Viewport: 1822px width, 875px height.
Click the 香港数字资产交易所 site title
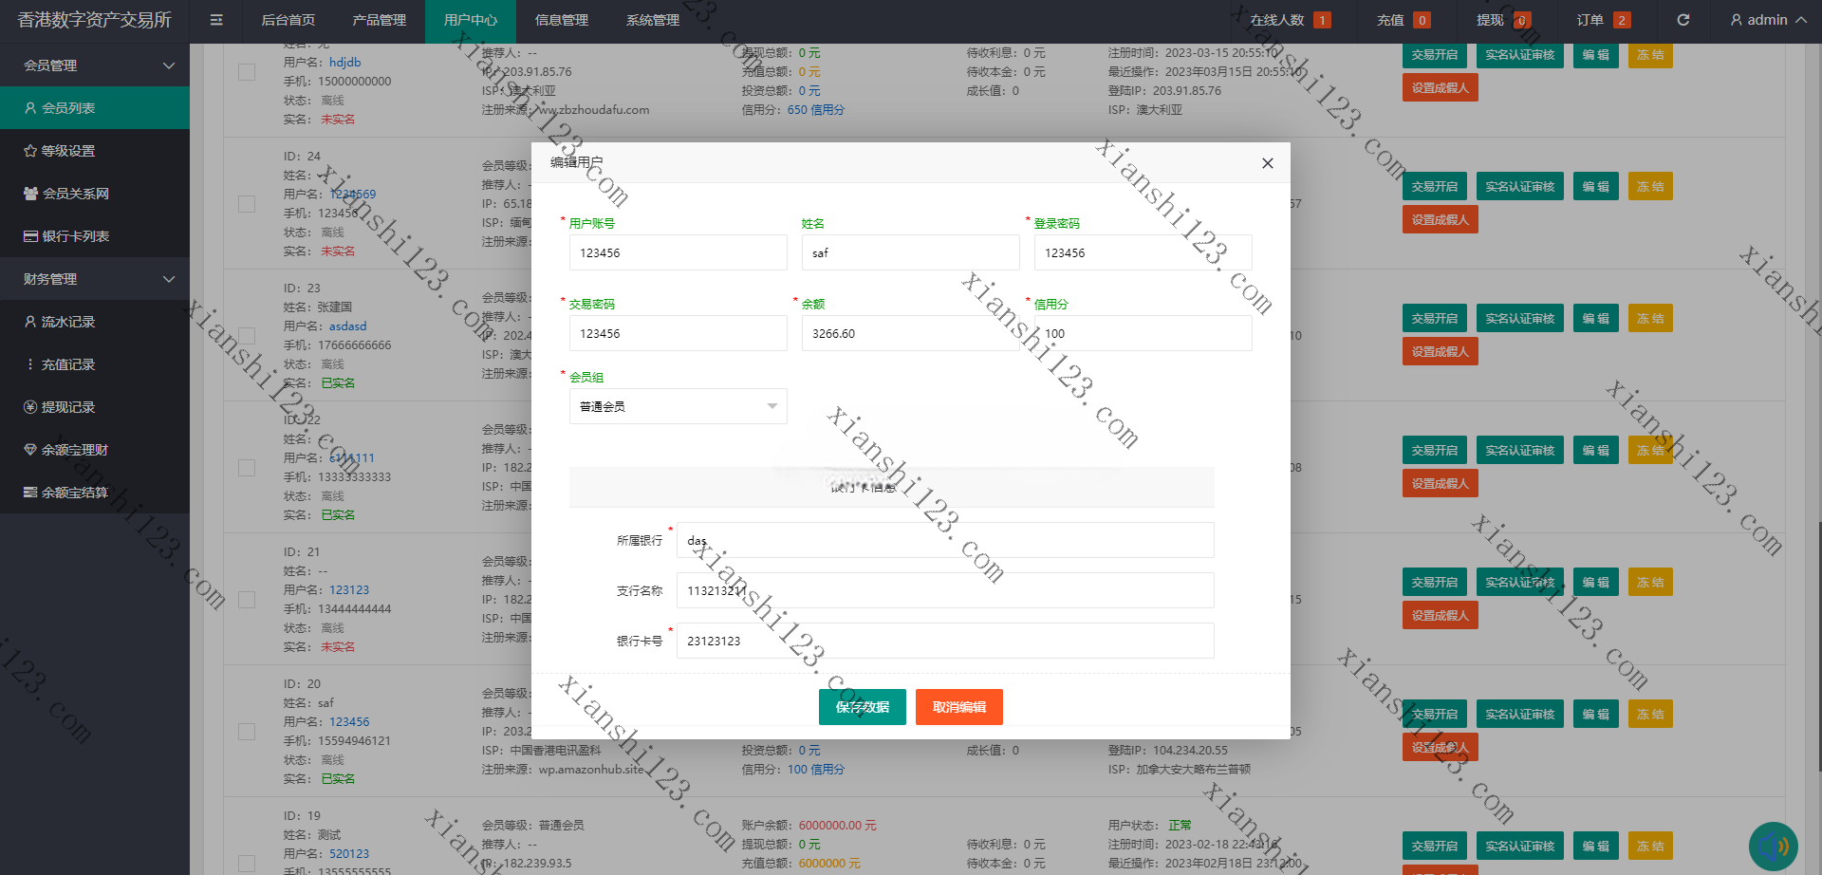pos(95,20)
